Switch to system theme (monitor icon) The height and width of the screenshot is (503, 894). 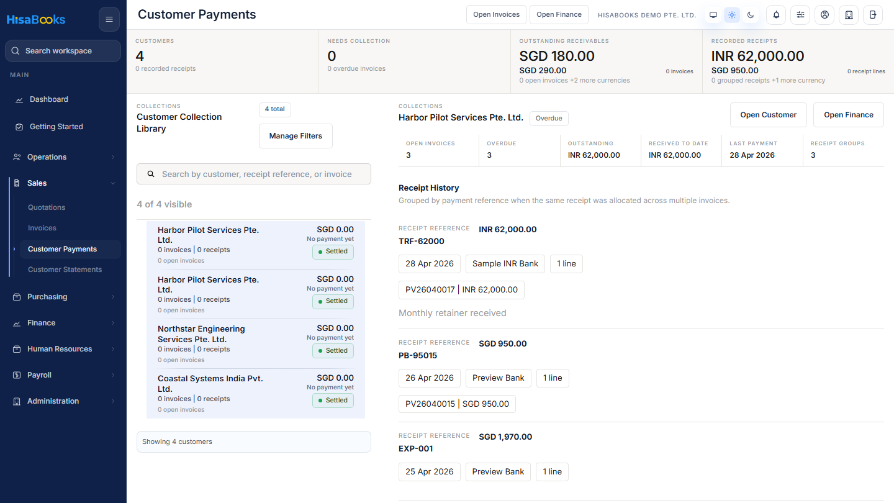tap(713, 15)
